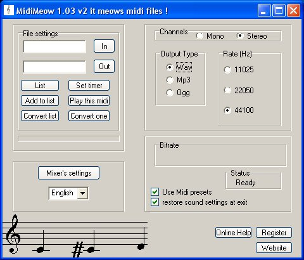Focus the input file path field

pos(54,47)
